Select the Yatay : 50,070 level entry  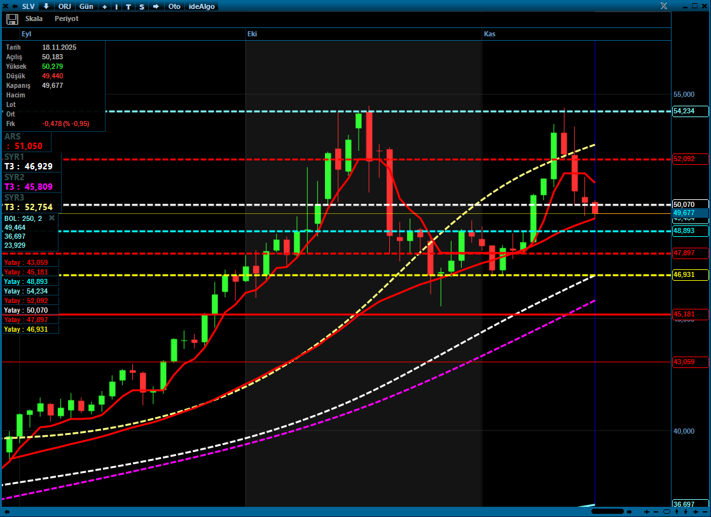click(31, 310)
